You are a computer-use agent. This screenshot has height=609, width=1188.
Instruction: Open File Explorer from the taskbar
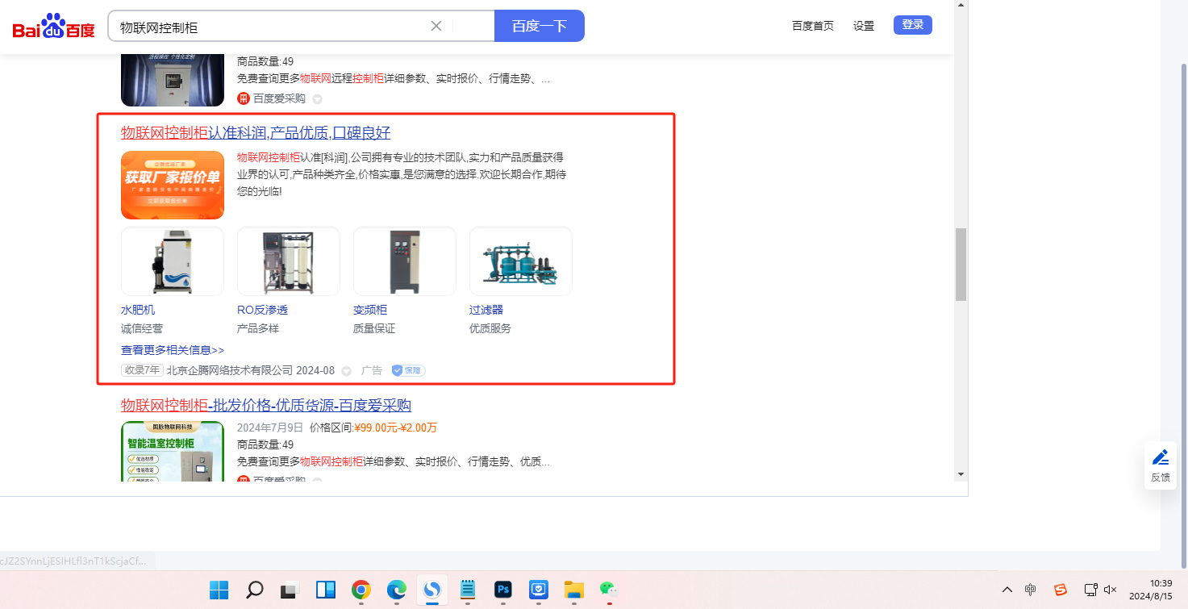(573, 590)
